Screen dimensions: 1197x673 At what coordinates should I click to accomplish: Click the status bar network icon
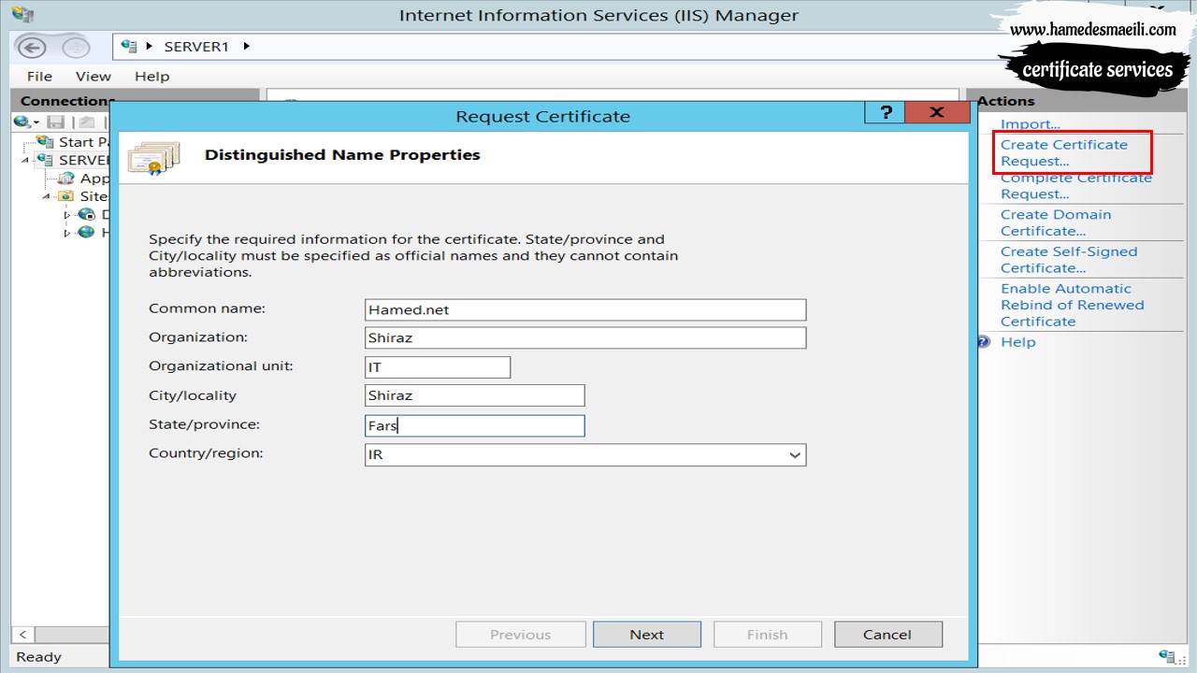pos(1166,656)
